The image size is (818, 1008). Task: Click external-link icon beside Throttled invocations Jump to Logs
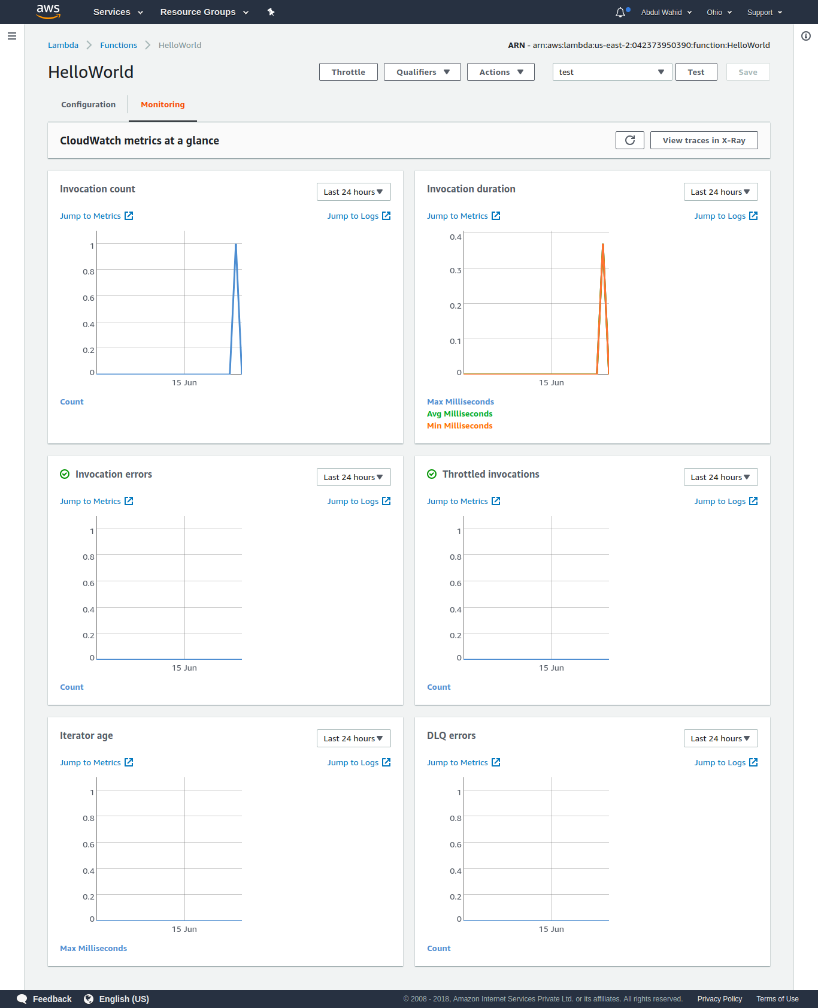(x=753, y=501)
